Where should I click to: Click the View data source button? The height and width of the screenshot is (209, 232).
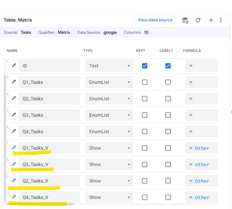(x=155, y=20)
